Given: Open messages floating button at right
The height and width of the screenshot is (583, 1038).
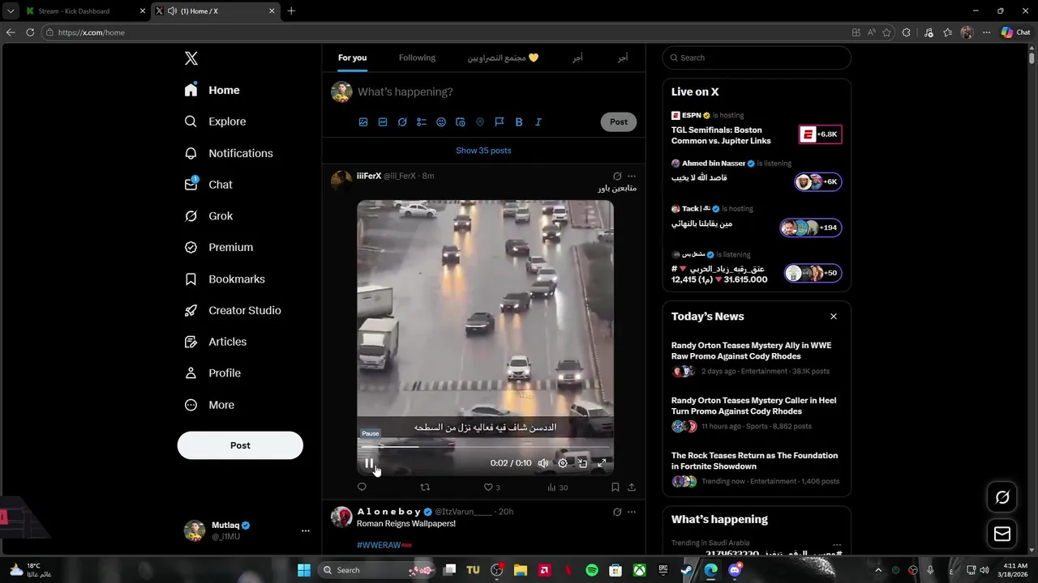Looking at the screenshot, I should (x=1002, y=534).
